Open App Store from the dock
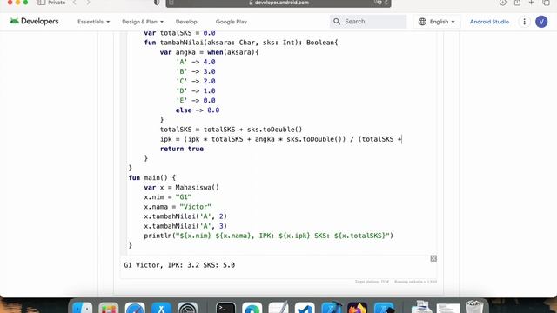 (161, 307)
